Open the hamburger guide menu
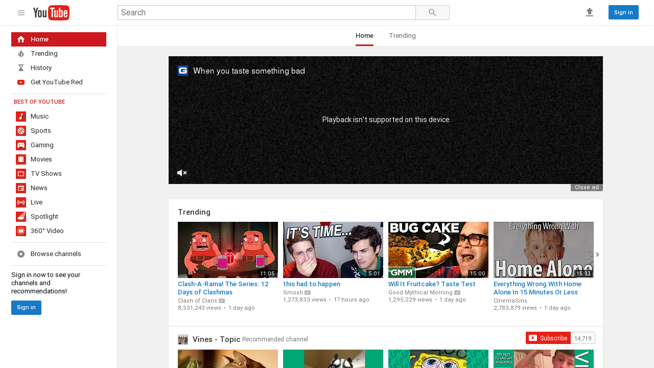Image resolution: width=654 pixels, height=368 pixels. tap(21, 13)
